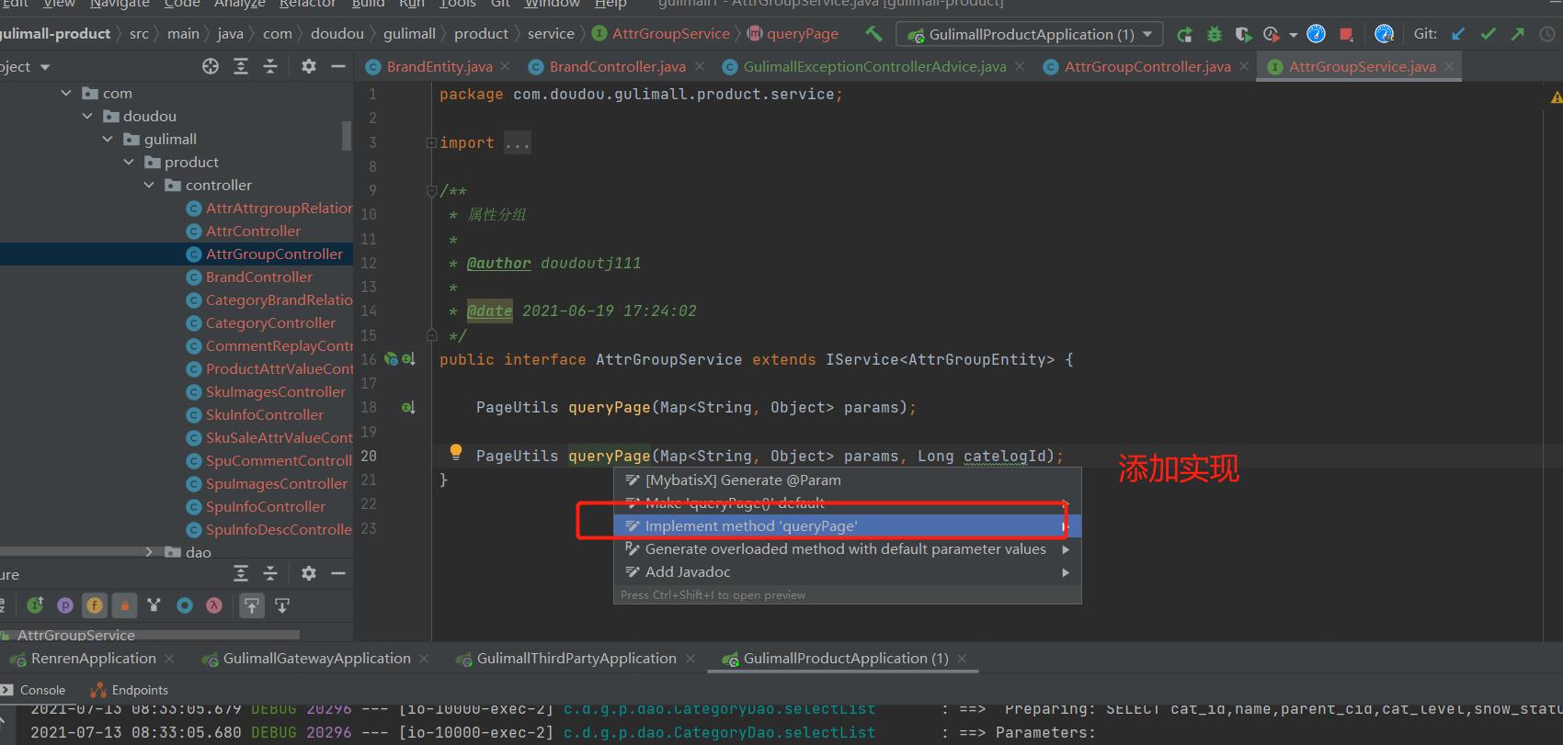
Task: Open the Endpoints tab
Action: [x=130, y=690]
